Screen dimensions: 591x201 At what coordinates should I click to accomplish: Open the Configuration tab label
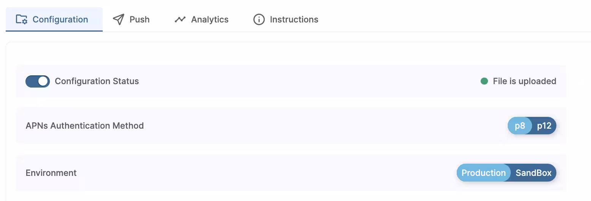60,19
